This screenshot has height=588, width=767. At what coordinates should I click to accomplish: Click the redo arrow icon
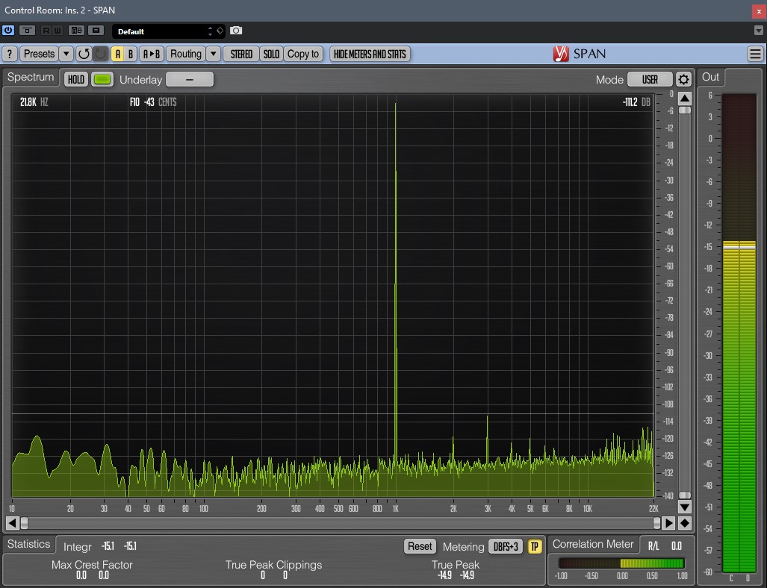pyautogui.click(x=100, y=54)
